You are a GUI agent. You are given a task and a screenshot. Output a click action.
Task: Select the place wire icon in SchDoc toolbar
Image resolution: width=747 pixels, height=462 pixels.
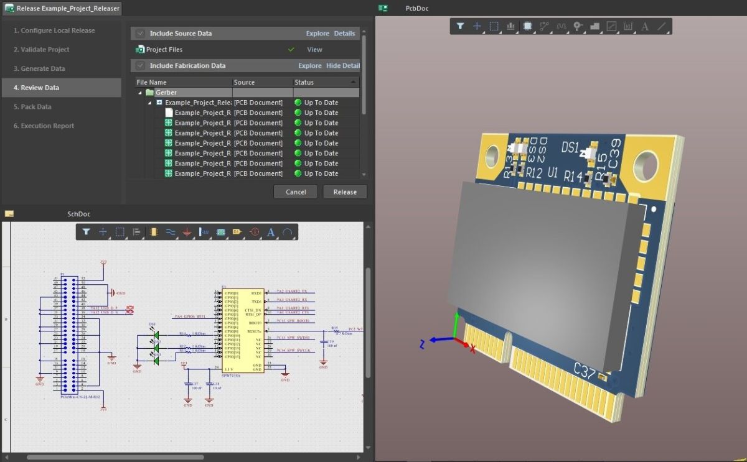[x=170, y=232]
